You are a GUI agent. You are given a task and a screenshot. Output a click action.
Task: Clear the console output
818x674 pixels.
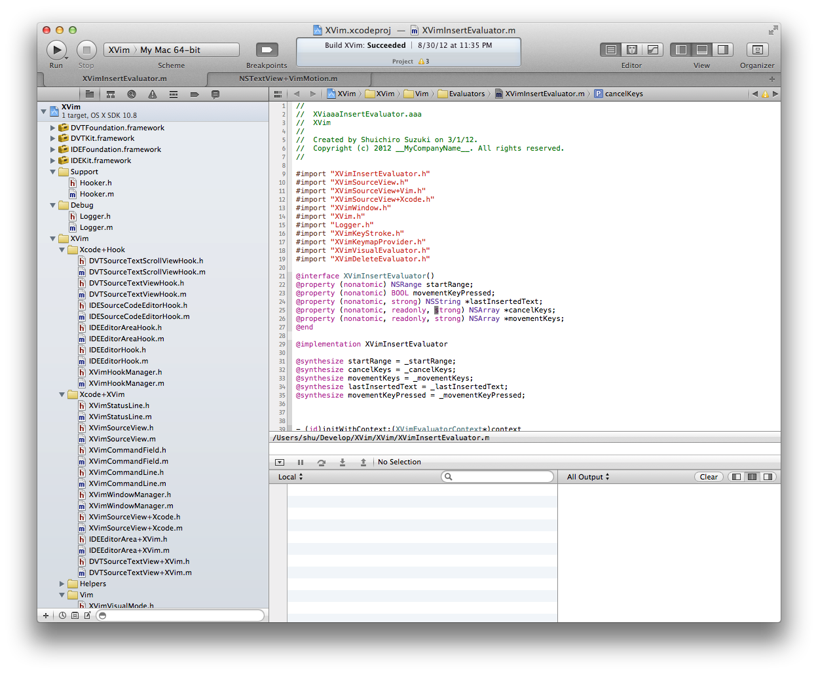point(709,477)
